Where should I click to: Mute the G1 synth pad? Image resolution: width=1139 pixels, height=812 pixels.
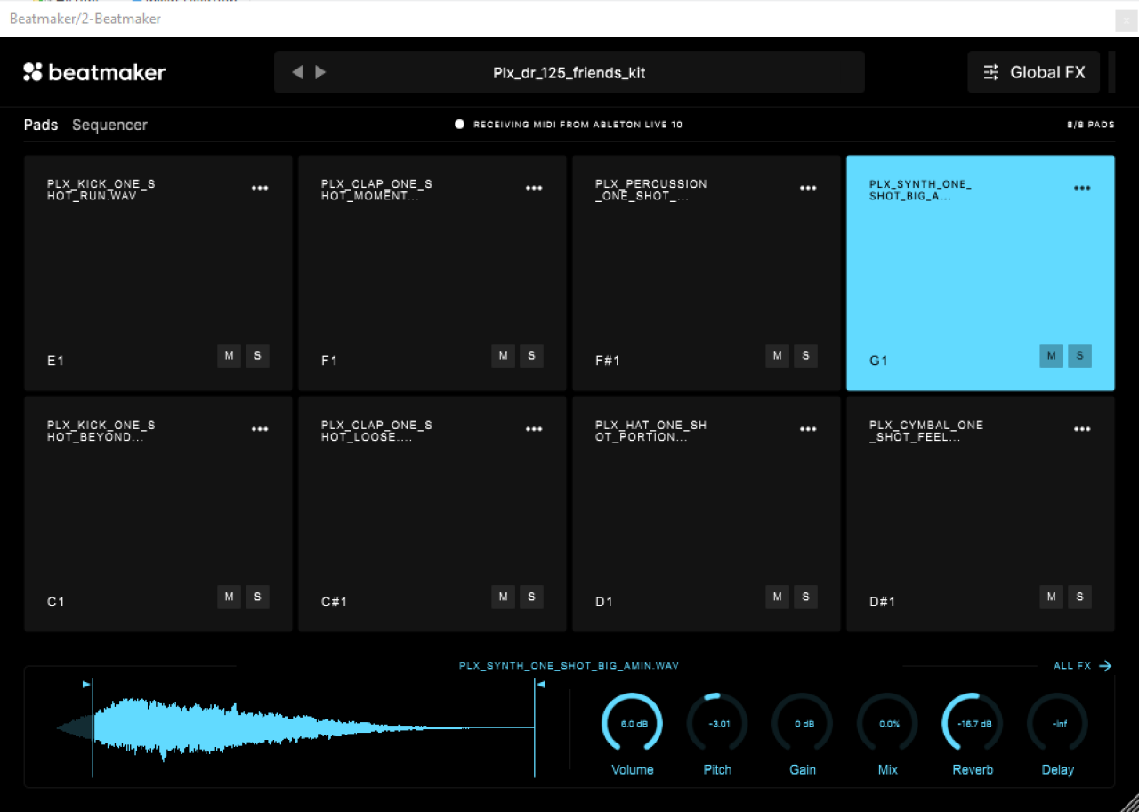click(x=1051, y=355)
